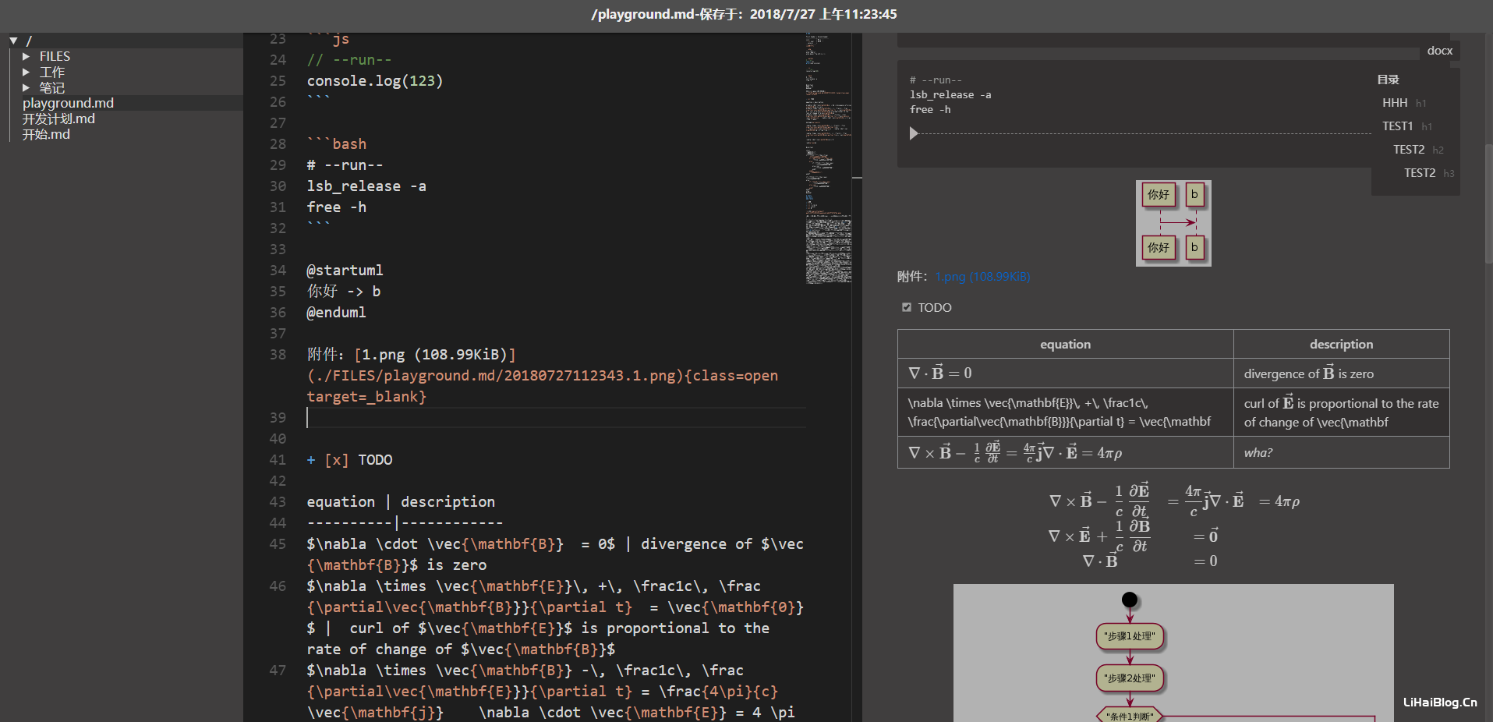Open the 工作 folder
1493x722 pixels.
point(52,73)
